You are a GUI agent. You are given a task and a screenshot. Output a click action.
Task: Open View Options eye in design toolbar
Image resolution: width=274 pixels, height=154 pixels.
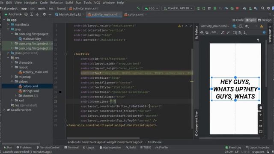click(x=202, y=33)
